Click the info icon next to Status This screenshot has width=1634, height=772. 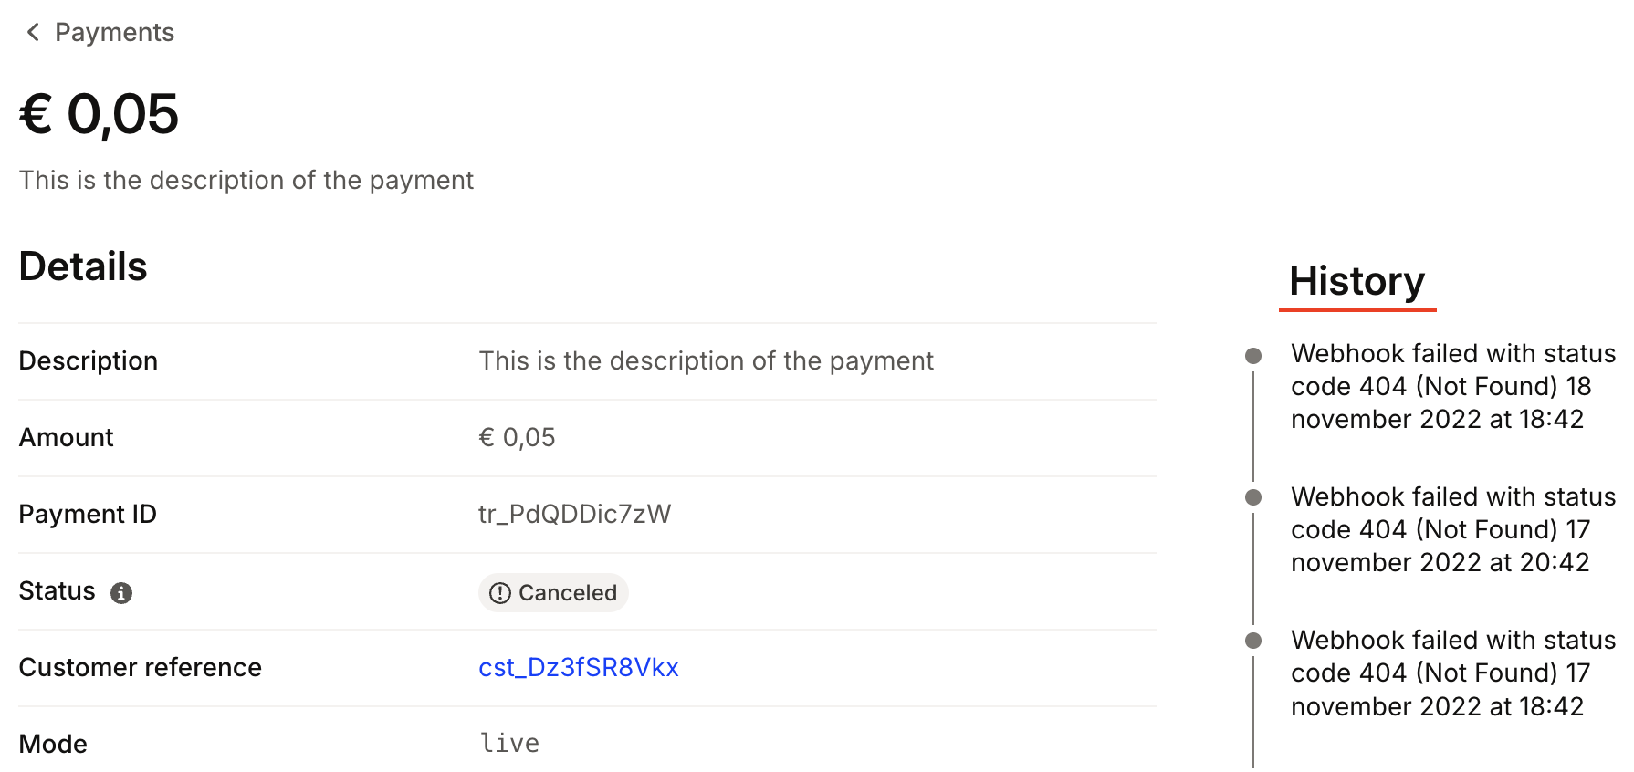(x=121, y=593)
